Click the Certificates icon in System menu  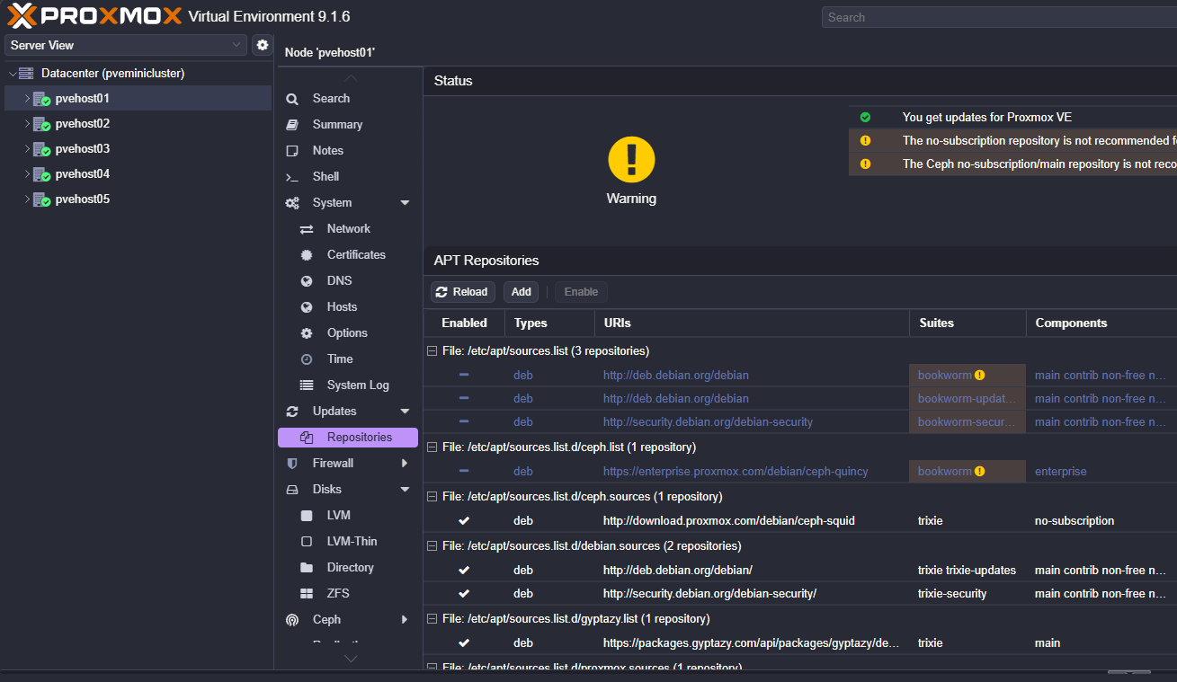click(x=307, y=255)
